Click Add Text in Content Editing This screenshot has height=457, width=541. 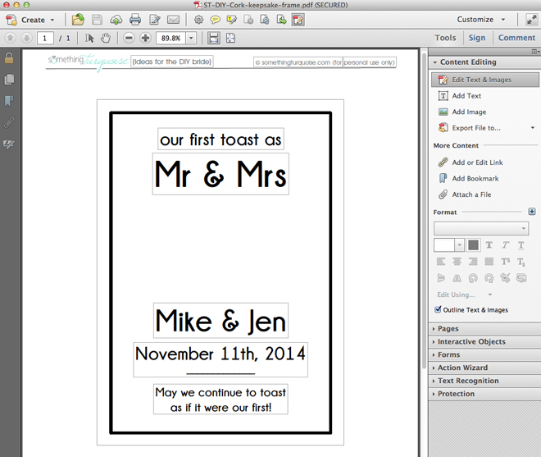point(466,96)
